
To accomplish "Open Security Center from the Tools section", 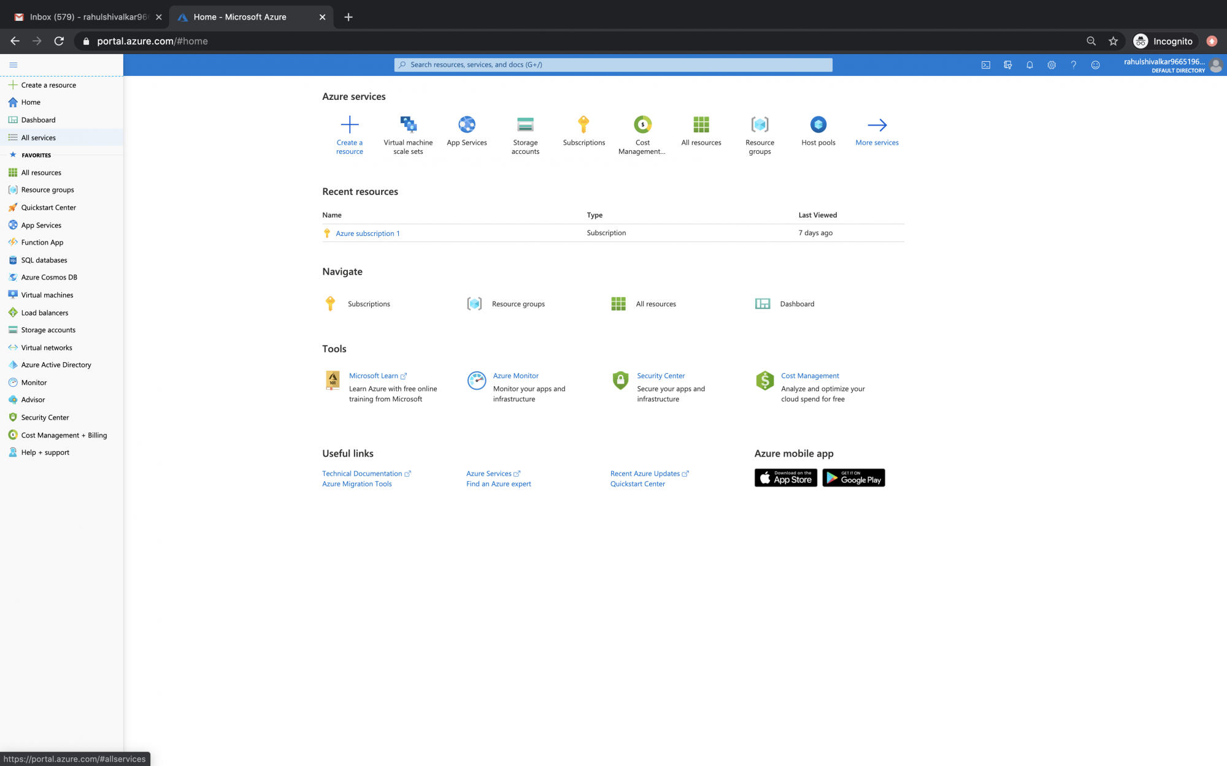I will coord(661,376).
